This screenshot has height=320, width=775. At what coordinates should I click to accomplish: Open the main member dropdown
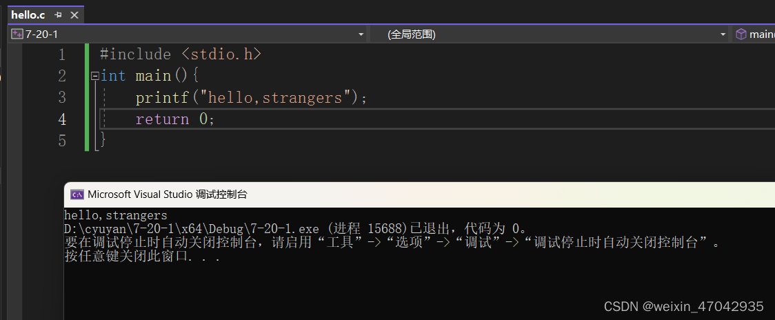point(754,34)
